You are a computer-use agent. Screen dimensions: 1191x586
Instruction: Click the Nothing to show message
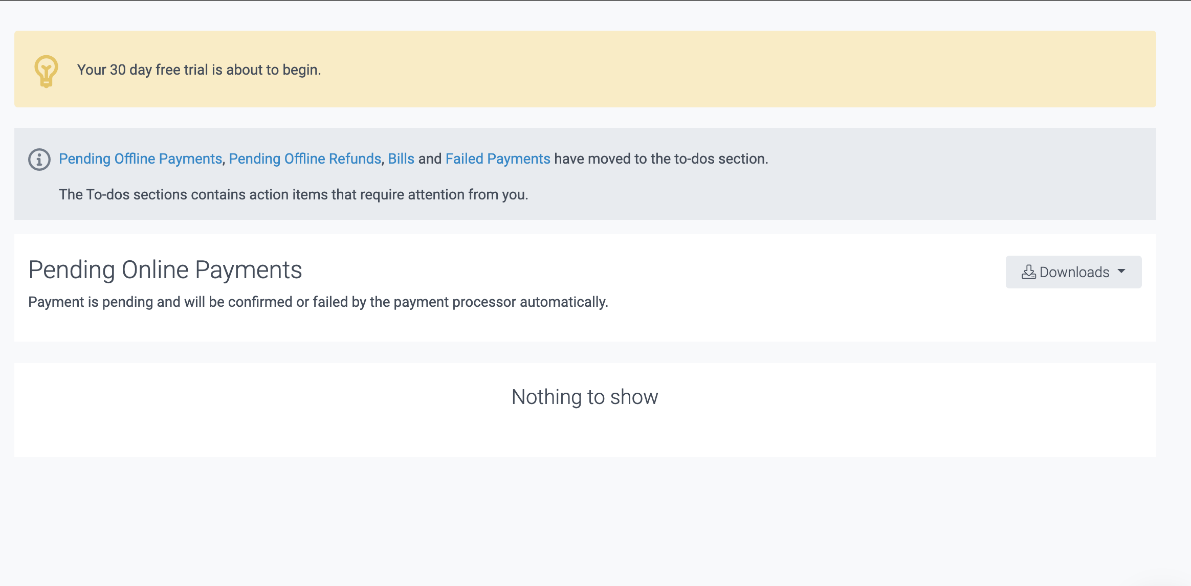(585, 397)
